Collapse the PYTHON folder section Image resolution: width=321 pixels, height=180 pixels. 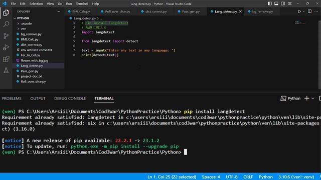click(39, 18)
